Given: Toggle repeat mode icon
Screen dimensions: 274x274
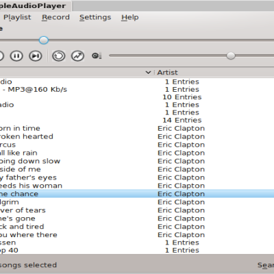Looking at the screenshot, I should (x=59, y=56).
